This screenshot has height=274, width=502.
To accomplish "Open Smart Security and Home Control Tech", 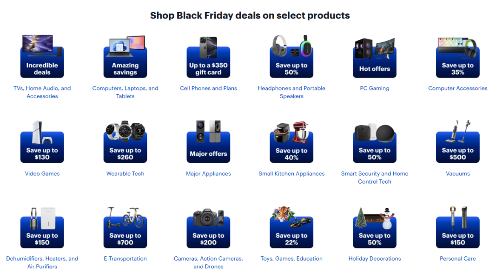I will tap(375, 178).
